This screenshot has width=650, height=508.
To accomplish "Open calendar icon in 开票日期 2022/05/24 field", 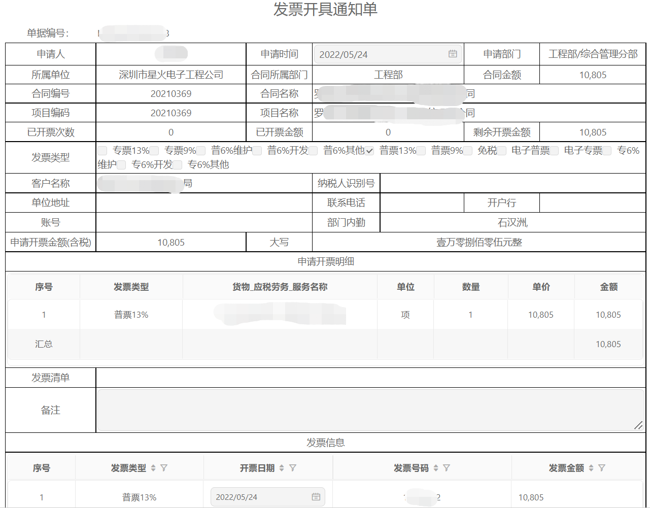I will click(316, 497).
